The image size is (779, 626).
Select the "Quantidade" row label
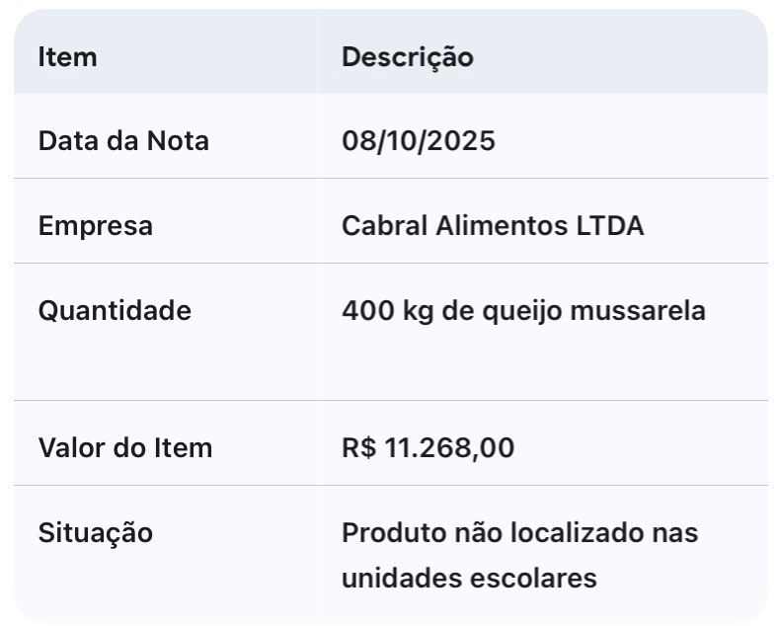[115, 311]
